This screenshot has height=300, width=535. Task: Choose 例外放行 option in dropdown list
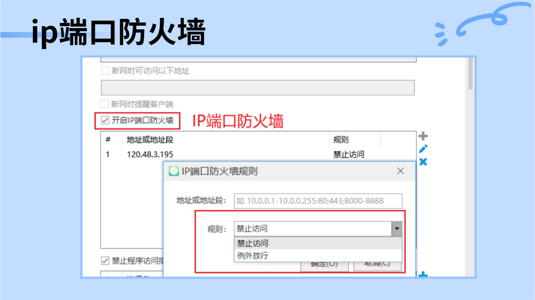(318, 256)
